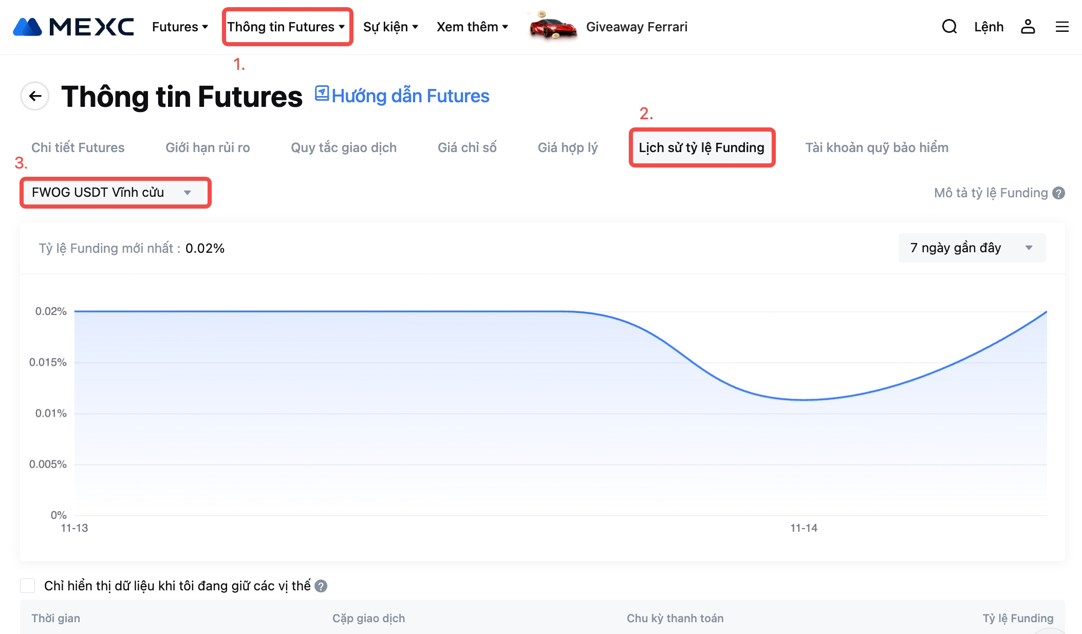Expand the FWOG USDT Vĩnh cửu dropdown
The image size is (1082, 634).
115,193
